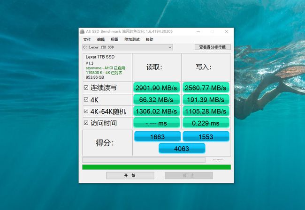305x210 pixels.
Task: Click the 读取: column header
Action: (154, 67)
